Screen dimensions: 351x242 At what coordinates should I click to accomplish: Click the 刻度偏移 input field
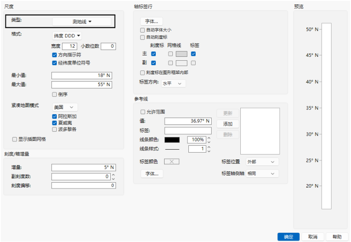click(x=84, y=185)
